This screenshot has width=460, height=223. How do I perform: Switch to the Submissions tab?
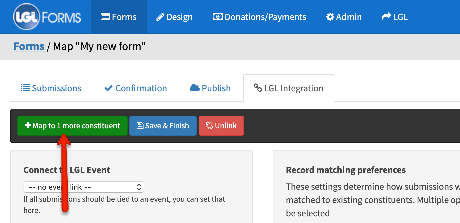coord(51,88)
